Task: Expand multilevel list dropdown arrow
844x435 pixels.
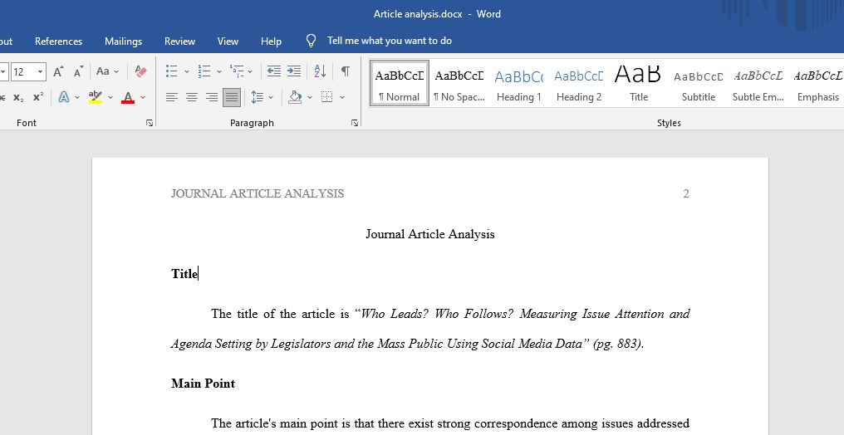Action: click(x=250, y=71)
